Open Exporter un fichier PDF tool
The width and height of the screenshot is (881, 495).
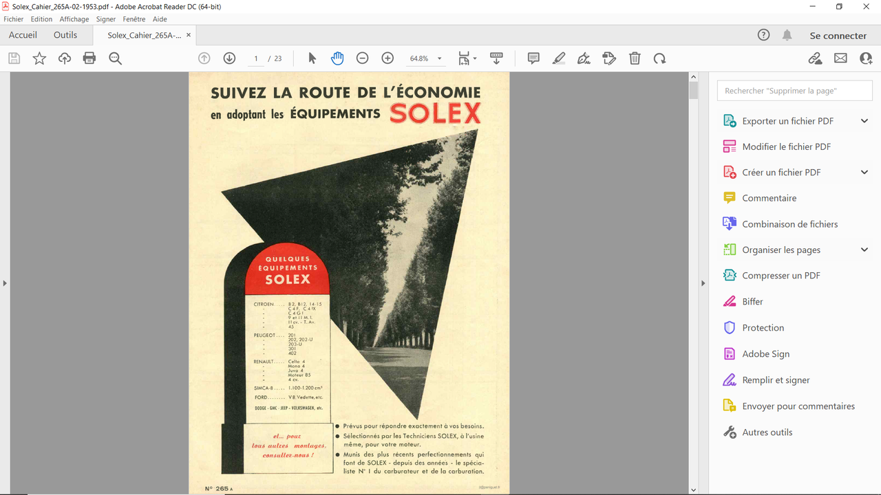point(787,121)
